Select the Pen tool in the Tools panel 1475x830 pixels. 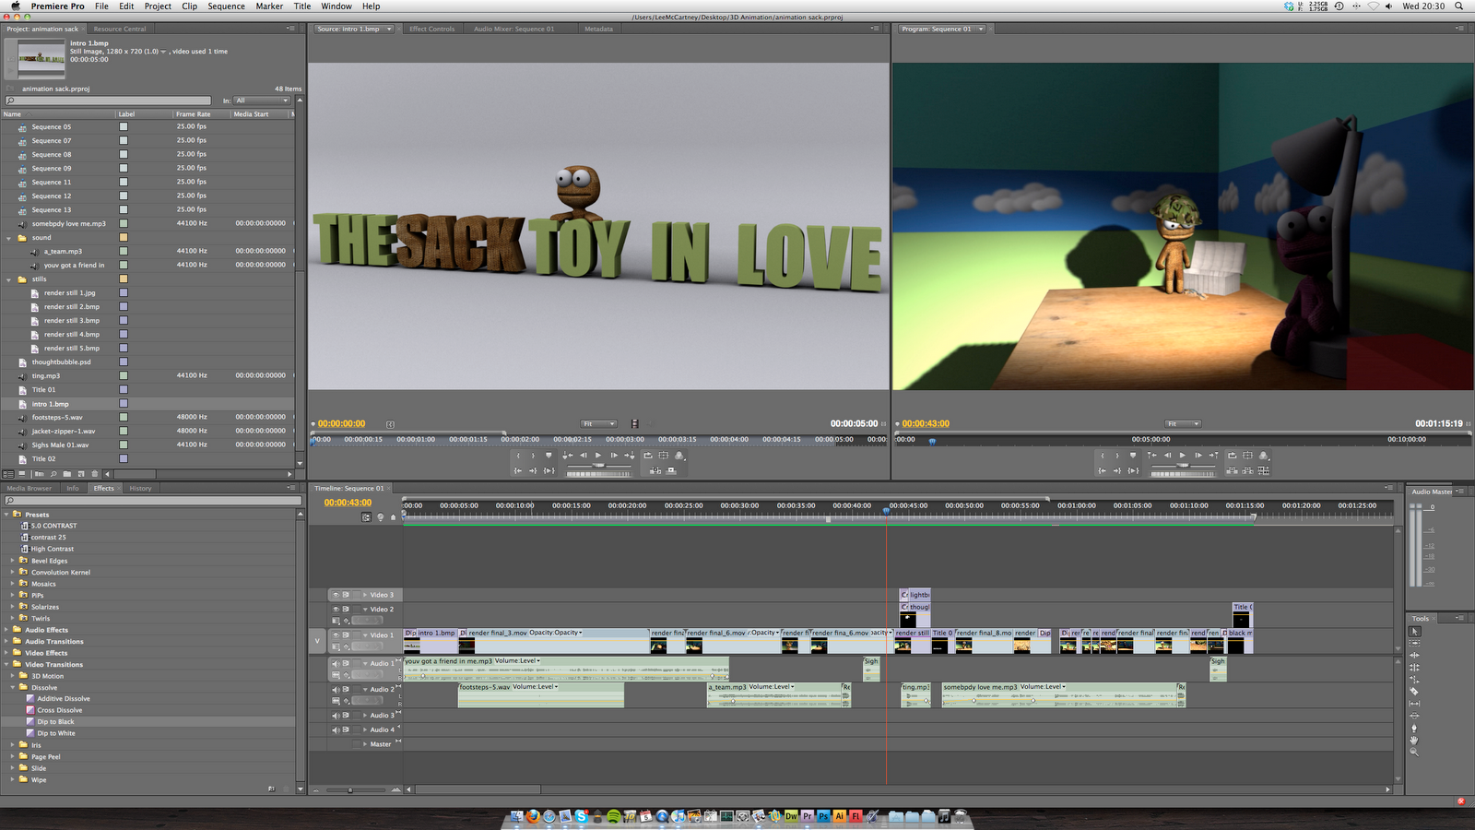pos(1415,728)
